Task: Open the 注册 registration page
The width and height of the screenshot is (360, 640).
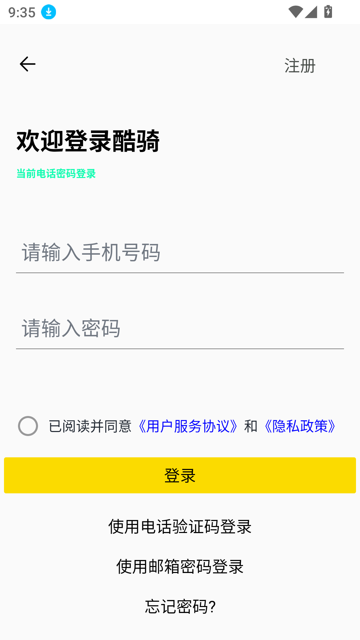Action: (x=300, y=66)
